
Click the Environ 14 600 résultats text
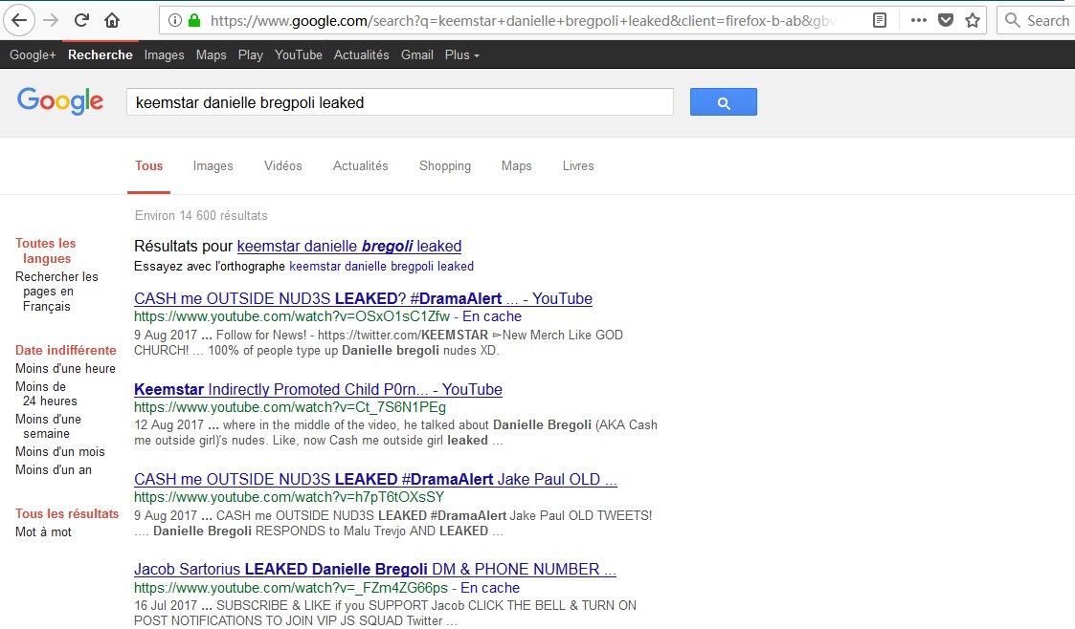coord(201,216)
